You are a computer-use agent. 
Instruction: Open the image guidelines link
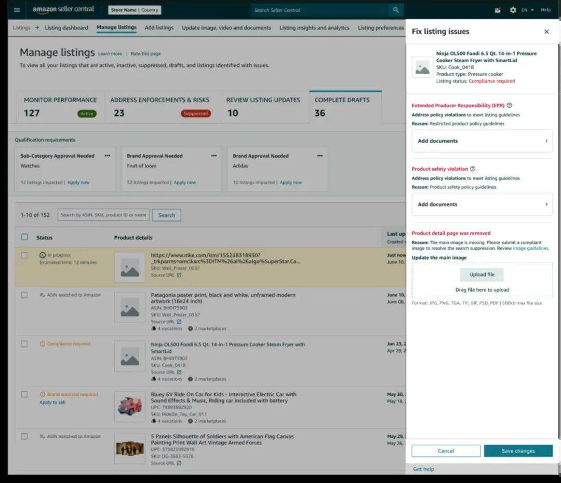pos(530,249)
